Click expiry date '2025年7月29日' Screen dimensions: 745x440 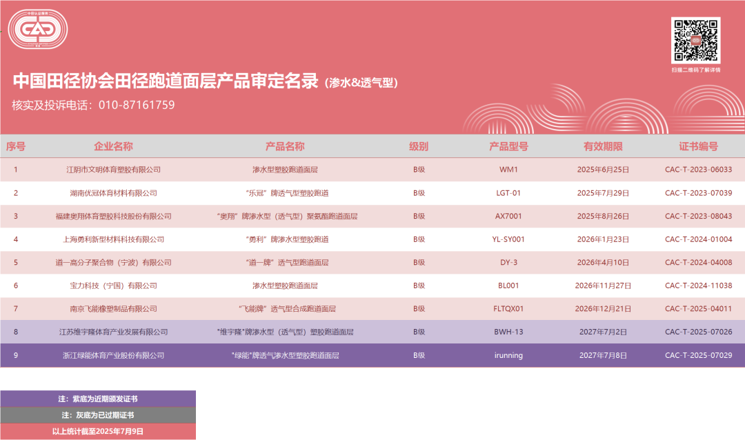[x=603, y=193]
